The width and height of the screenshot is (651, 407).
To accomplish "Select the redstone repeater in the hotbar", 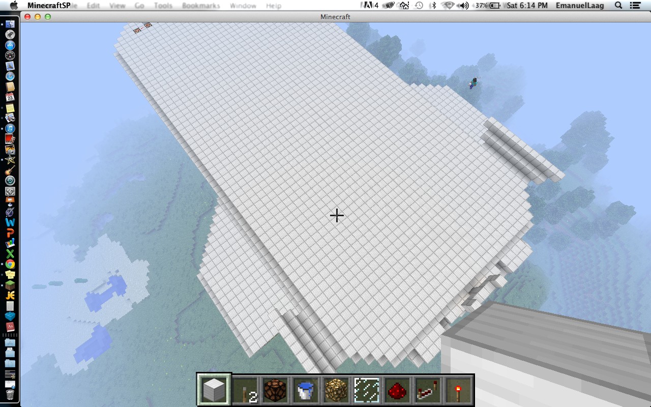I will click(x=427, y=389).
